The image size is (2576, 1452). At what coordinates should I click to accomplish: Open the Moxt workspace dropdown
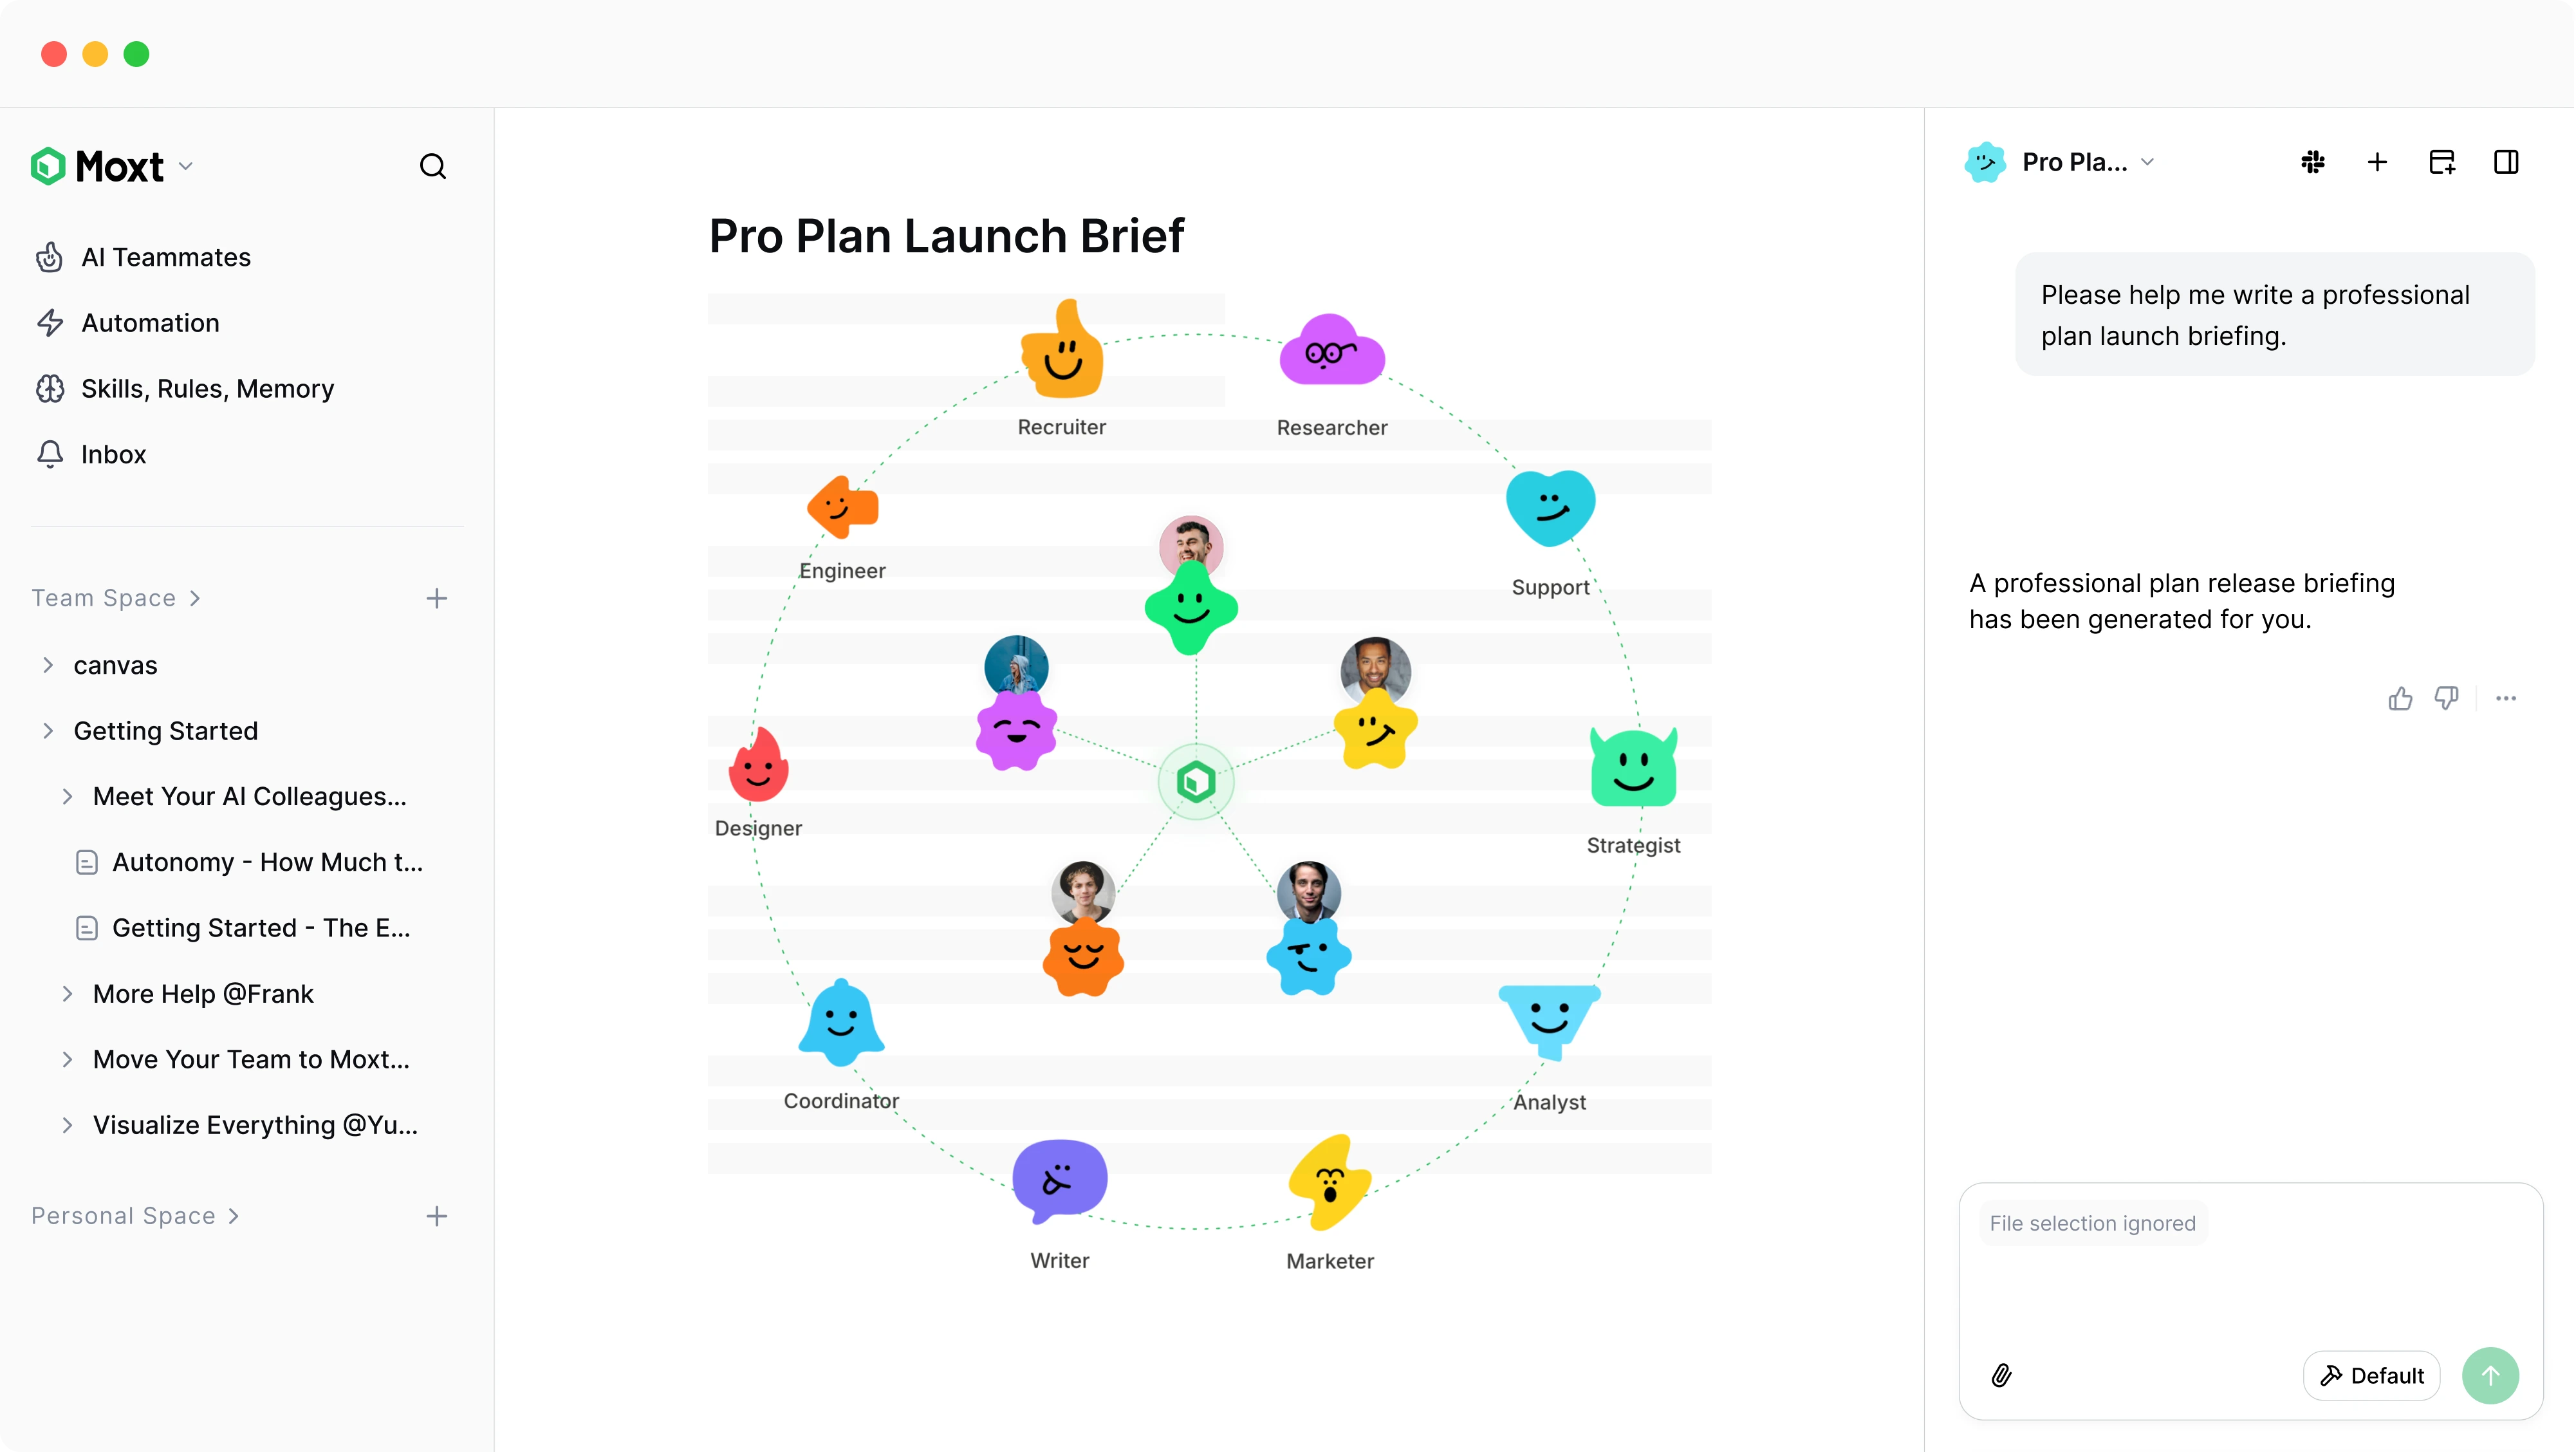(186, 166)
